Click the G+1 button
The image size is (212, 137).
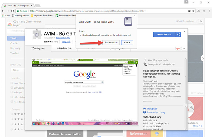178,49
